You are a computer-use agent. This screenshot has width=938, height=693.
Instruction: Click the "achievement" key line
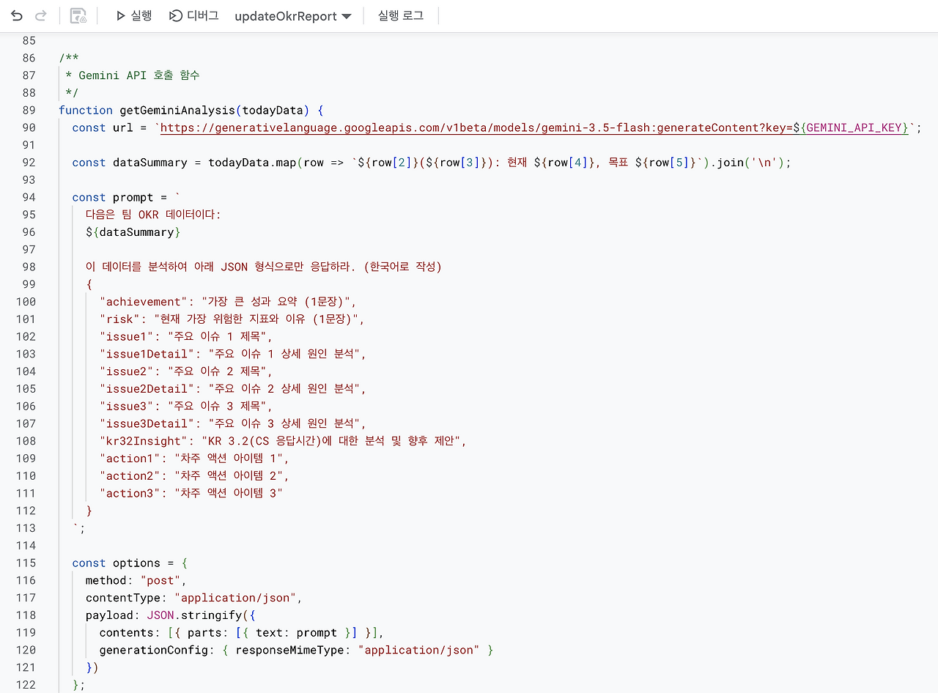227,302
